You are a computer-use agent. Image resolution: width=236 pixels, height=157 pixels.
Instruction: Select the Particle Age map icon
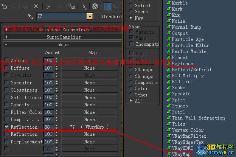pos(169,39)
